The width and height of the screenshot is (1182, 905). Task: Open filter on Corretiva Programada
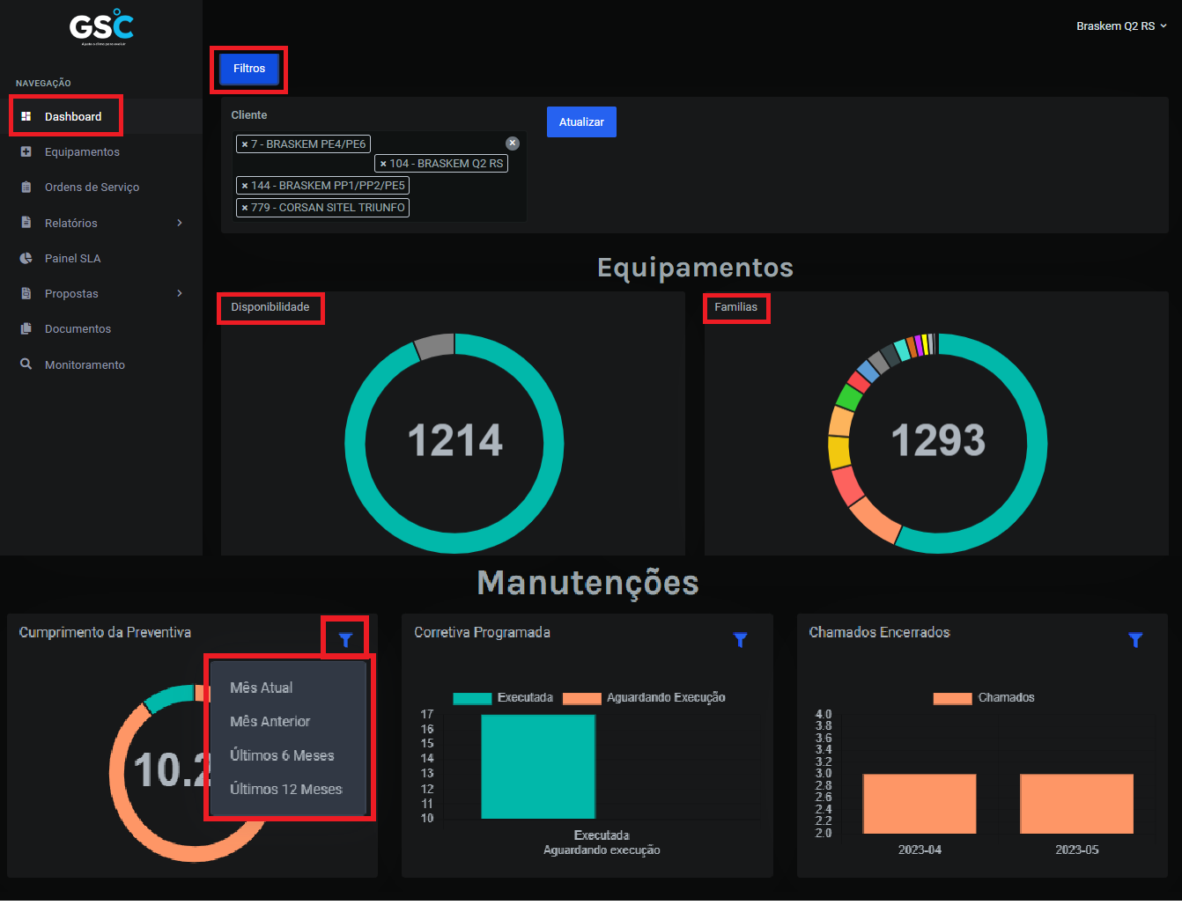[x=741, y=640]
